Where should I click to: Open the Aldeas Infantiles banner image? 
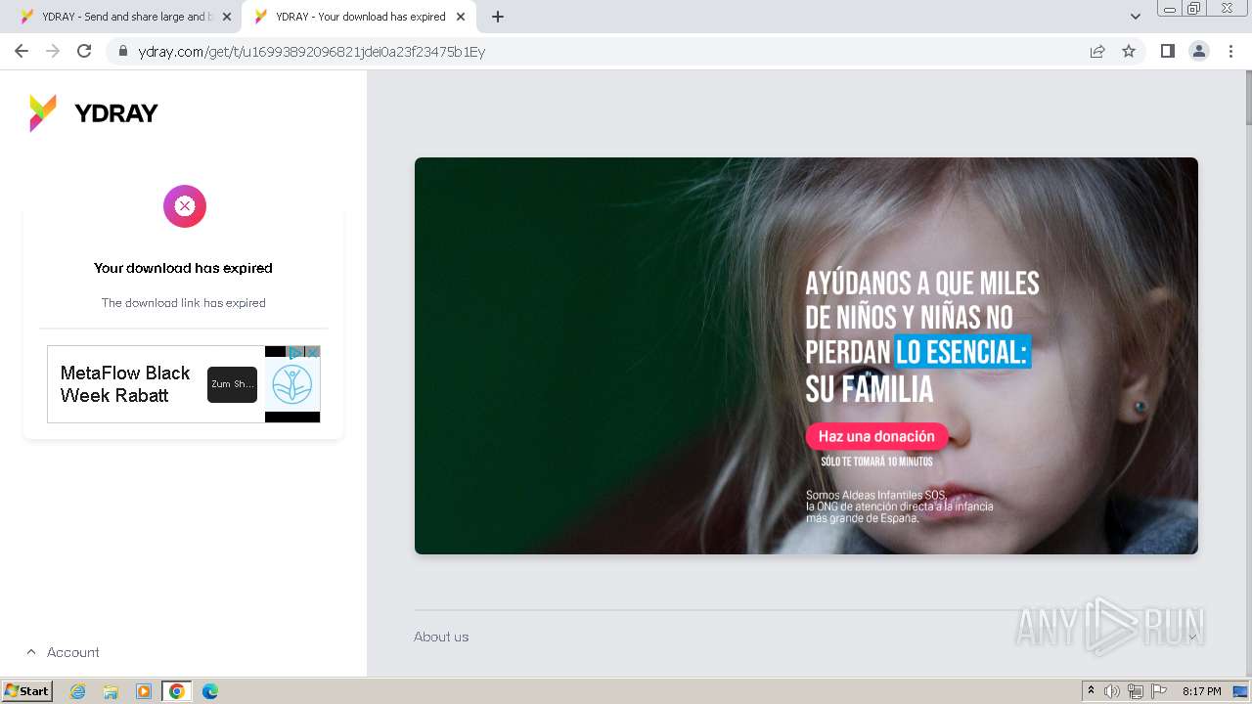[806, 356]
